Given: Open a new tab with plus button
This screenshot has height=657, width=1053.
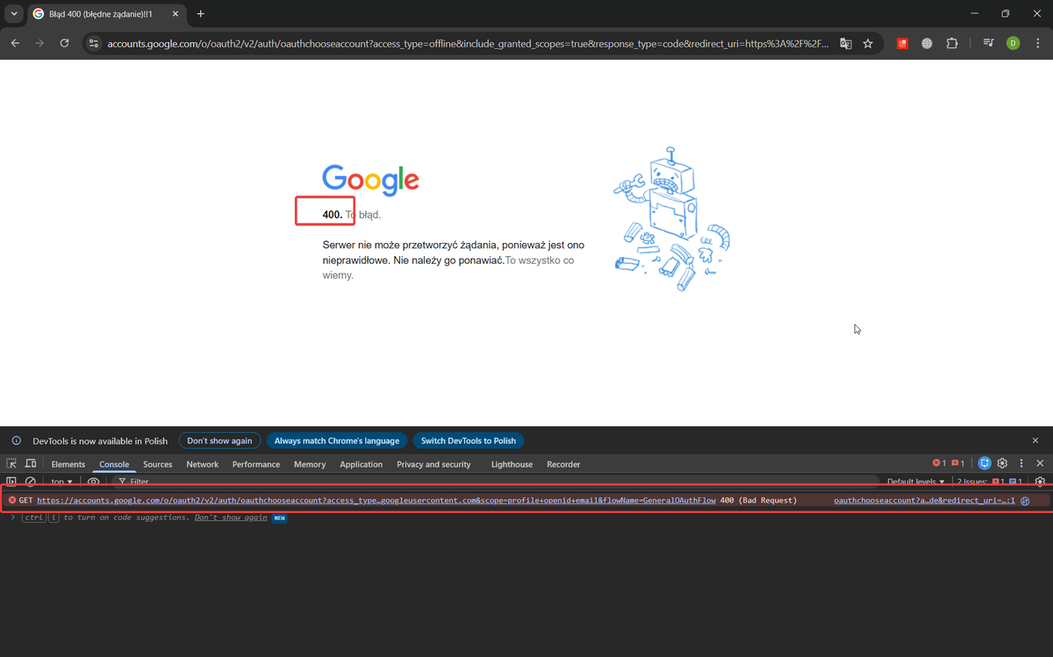Looking at the screenshot, I should [201, 14].
